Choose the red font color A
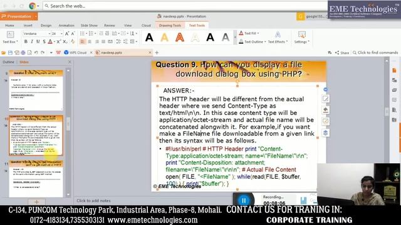 (50, 42)
